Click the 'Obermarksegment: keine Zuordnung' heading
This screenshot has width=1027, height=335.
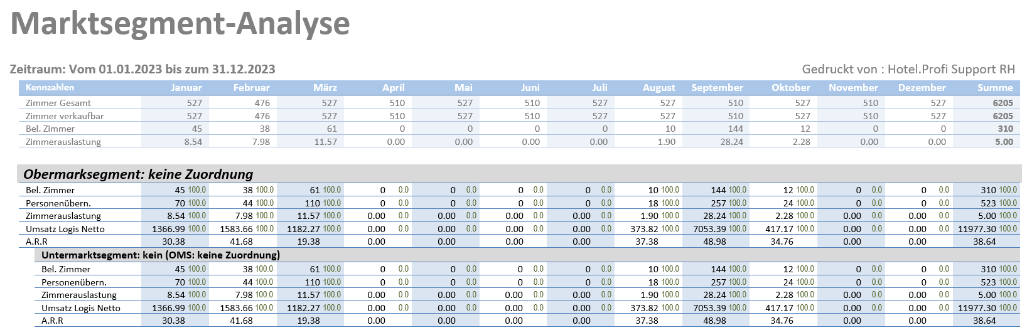point(138,174)
